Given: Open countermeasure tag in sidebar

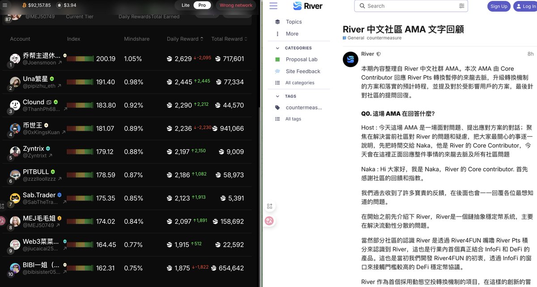Looking at the screenshot, I should pos(303,107).
